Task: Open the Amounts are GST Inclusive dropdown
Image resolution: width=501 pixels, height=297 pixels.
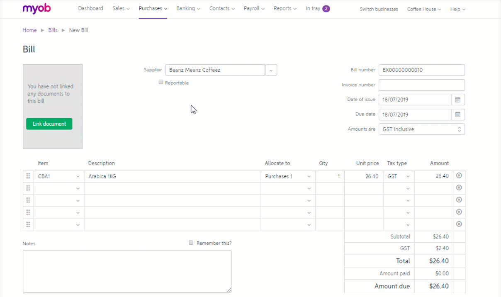Action: point(421,129)
